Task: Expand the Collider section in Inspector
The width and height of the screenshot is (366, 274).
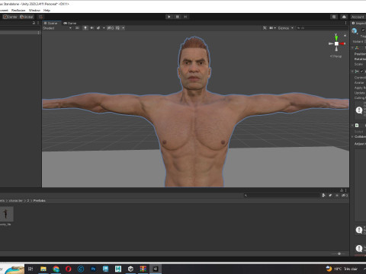Action: [x=352, y=137]
